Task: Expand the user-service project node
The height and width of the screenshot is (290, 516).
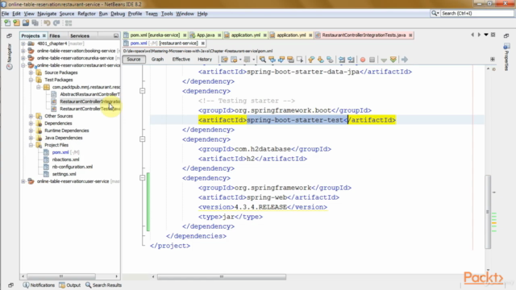Action: pos(23,181)
